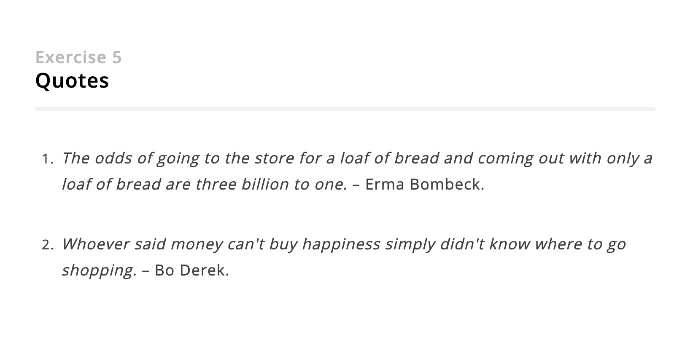Click the horizontal divider under Quotes

pyautogui.click(x=345, y=109)
